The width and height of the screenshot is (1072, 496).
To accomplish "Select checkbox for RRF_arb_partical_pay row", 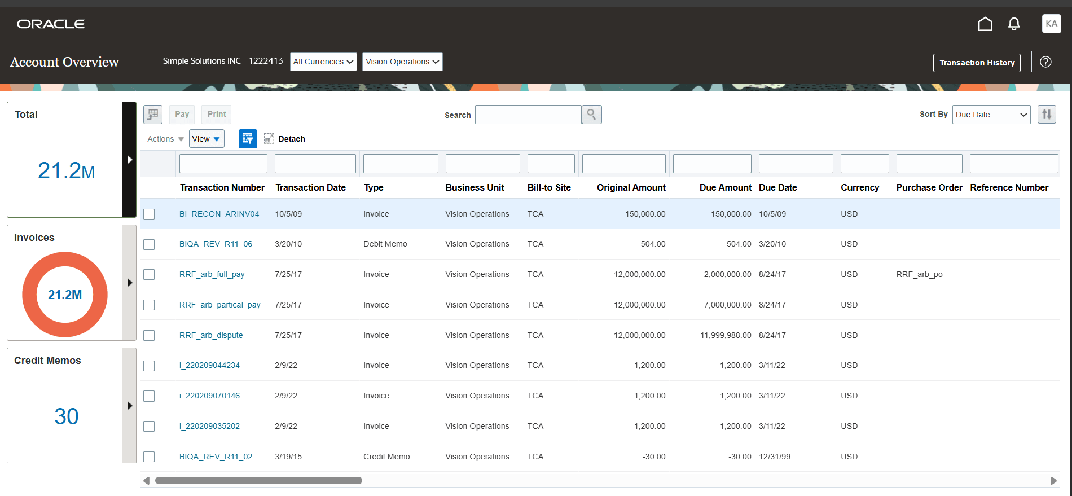I will coord(149,305).
